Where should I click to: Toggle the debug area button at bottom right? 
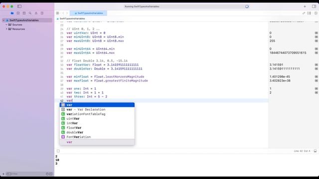(x=315, y=151)
